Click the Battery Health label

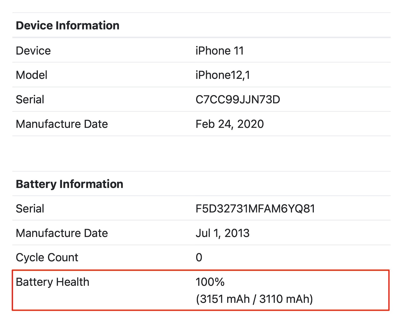(52, 282)
